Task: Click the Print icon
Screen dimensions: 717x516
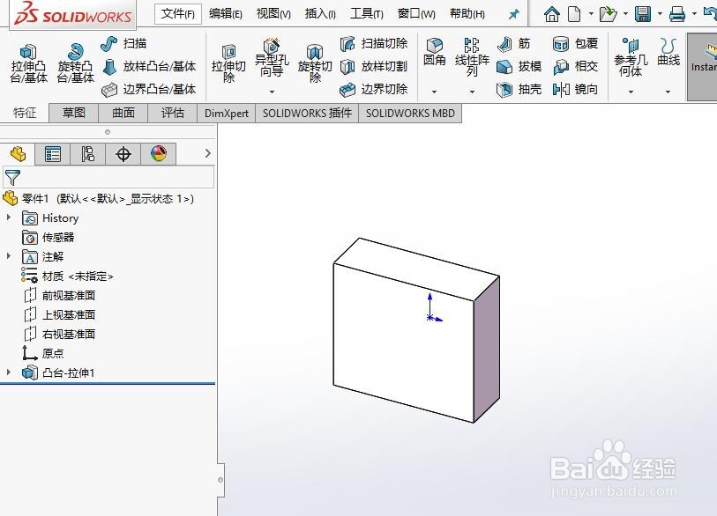Action: point(677,15)
